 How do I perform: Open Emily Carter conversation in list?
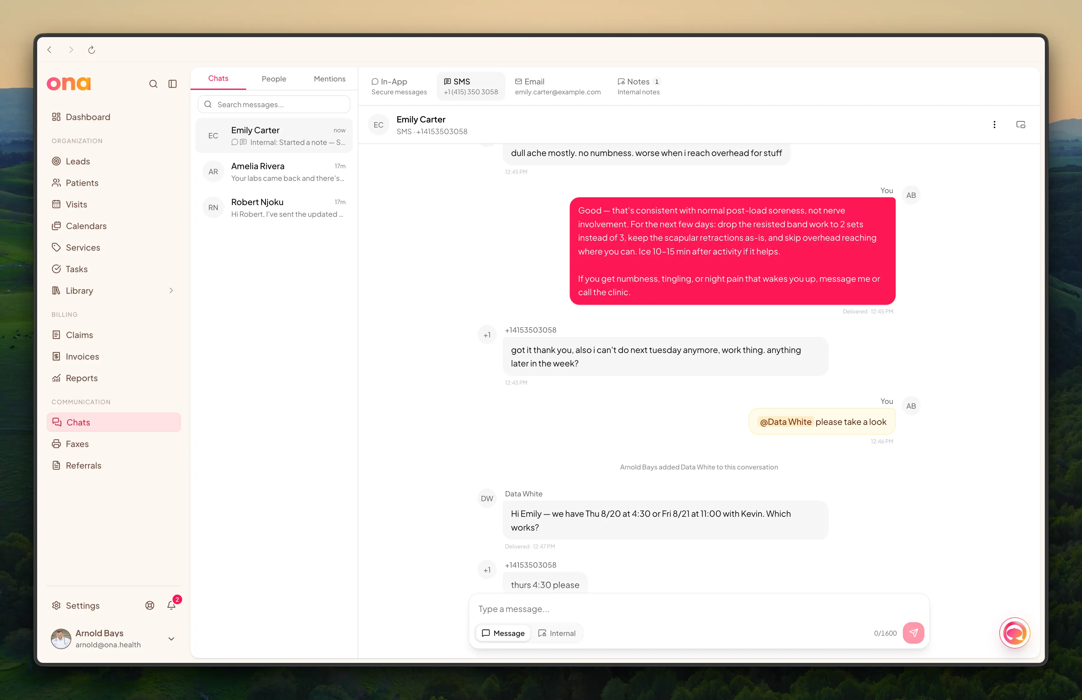pyautogui.click(x=274, y=136)
